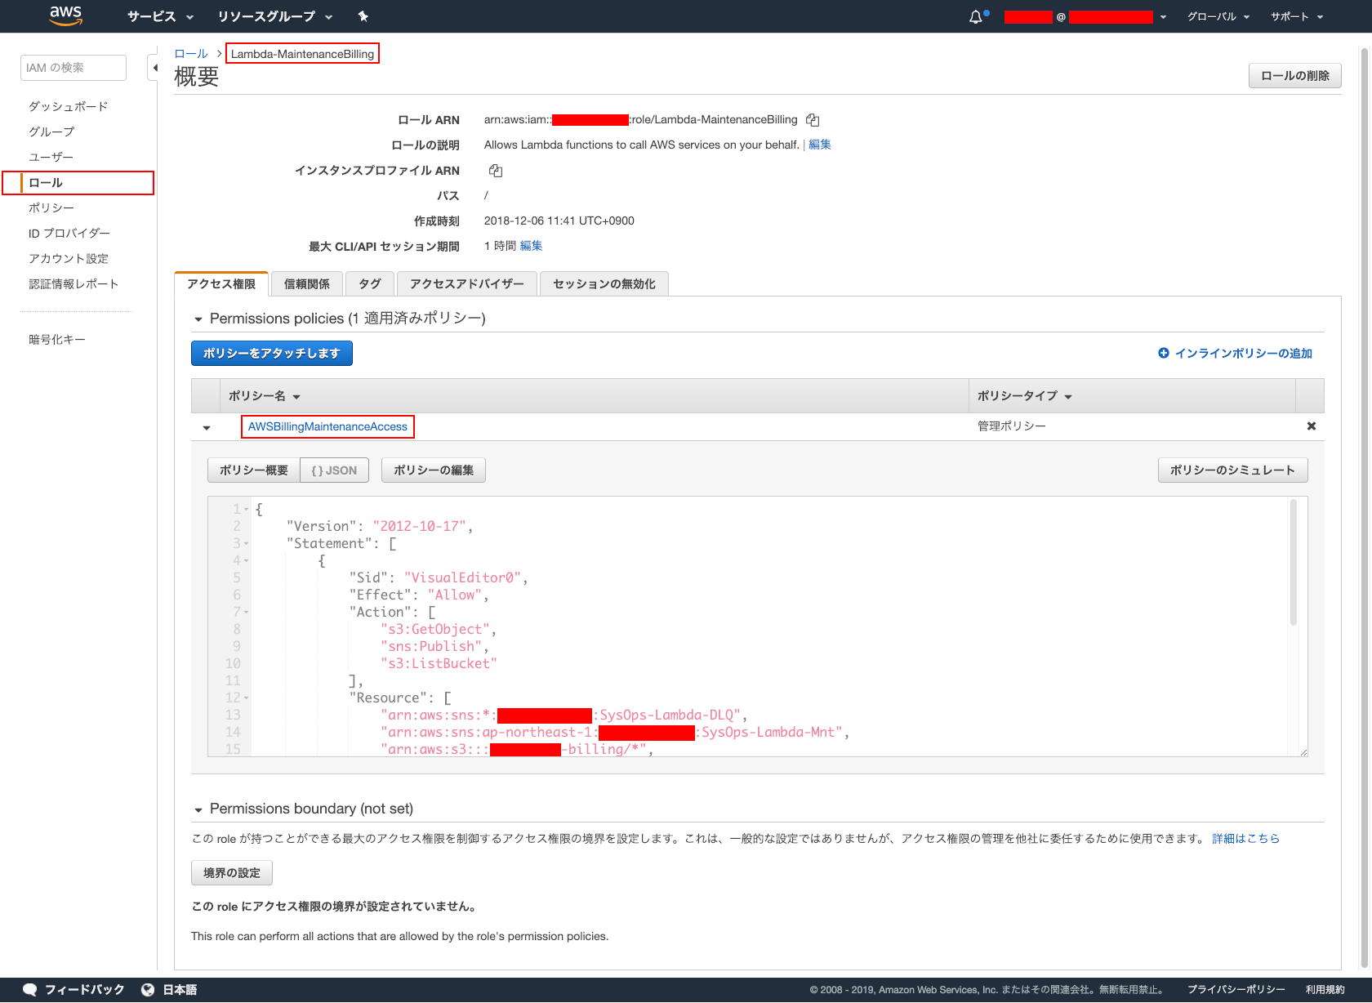Click the IAM search input field
Screen dimensions: 1372x1003
pos(73,67)
